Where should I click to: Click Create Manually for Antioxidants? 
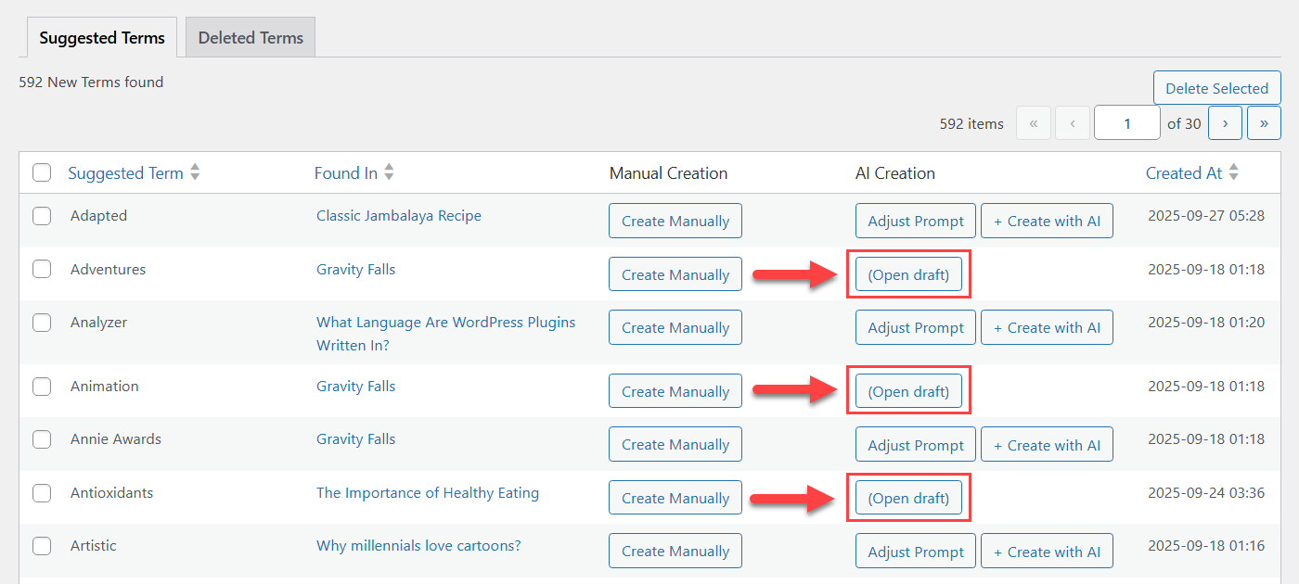point(675,498)
